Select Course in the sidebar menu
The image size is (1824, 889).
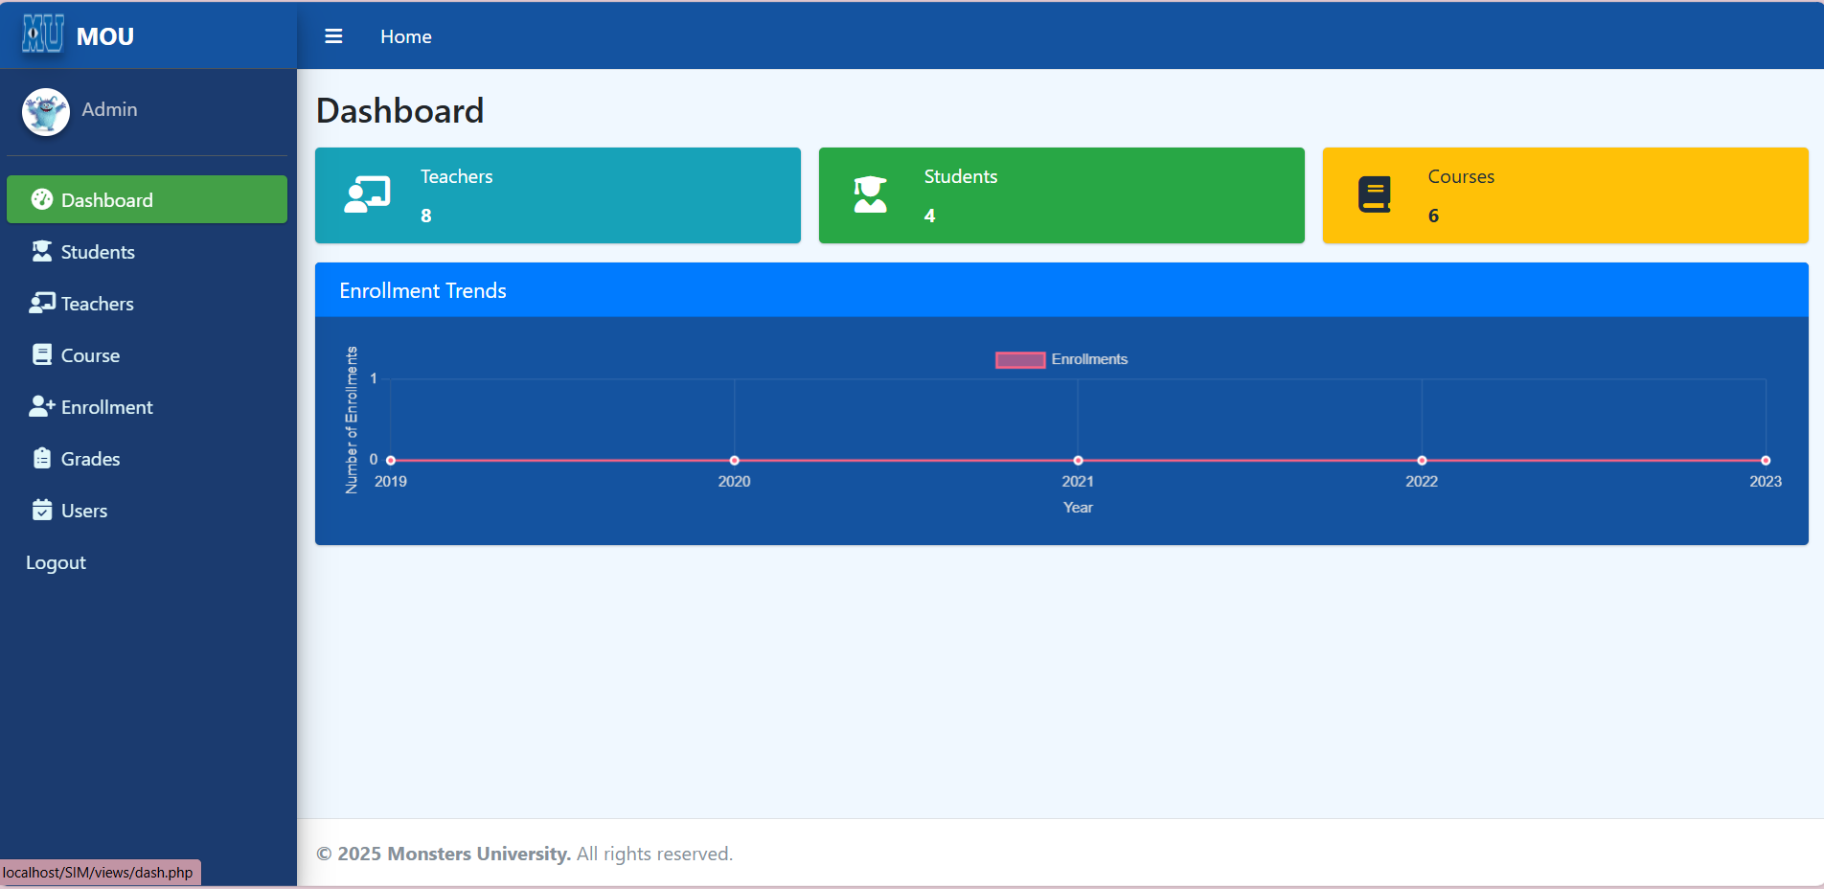click(147, 354)
